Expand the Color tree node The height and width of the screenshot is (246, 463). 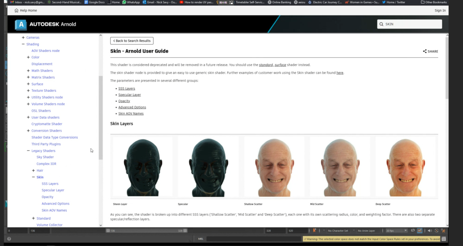pos(28,57)
